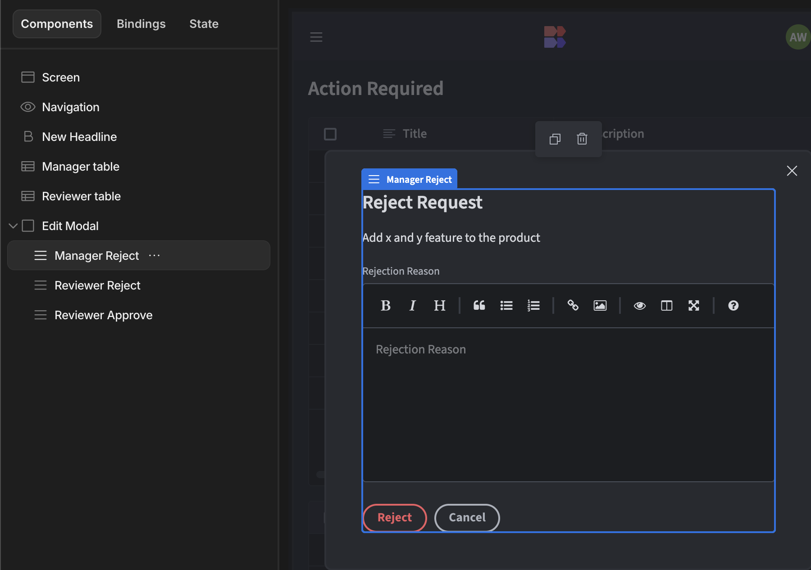Click the 'Add x and y feature' text
This screenshot has height=570, width=811.
pos(451,238)
